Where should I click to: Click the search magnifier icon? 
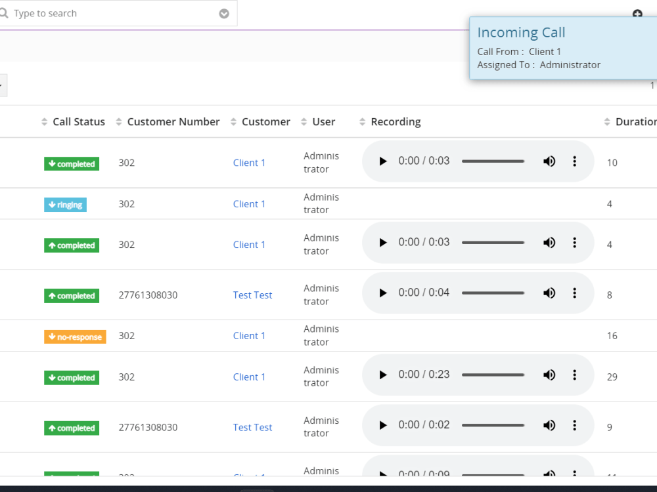click(4, 13)
